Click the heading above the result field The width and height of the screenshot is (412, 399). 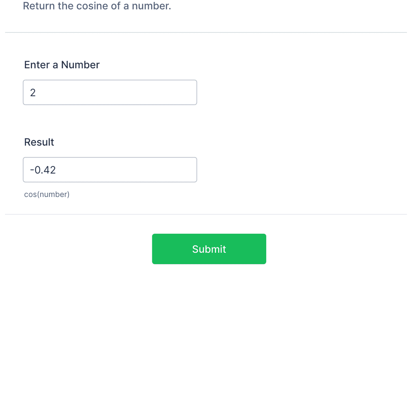[x=39, y=142]
